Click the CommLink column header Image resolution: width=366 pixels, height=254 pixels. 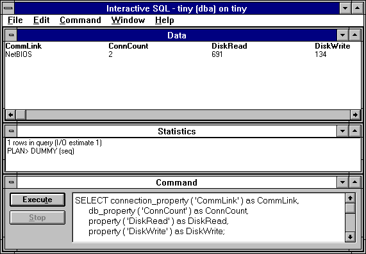click(x=23, y=46)
